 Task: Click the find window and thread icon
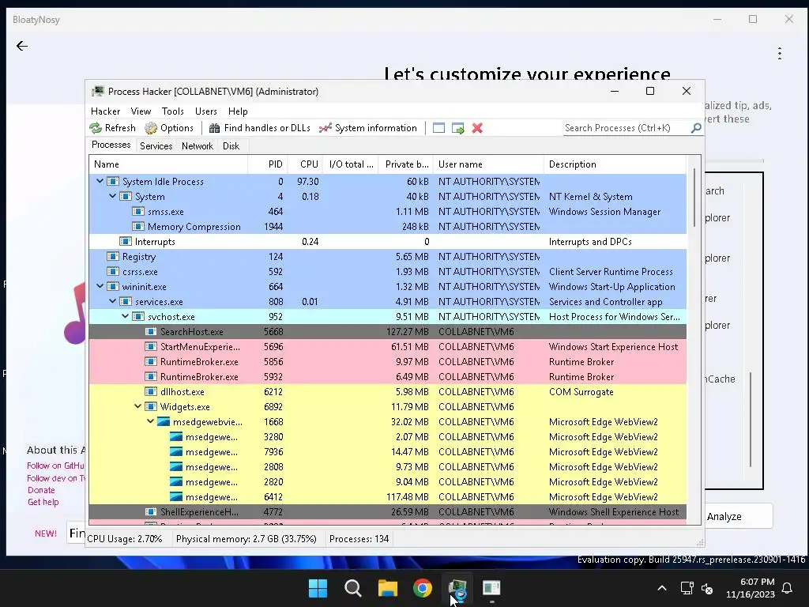[457, 128]
